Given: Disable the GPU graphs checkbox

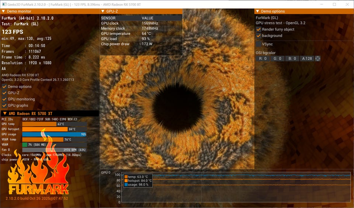Looking at the screenshot, I should tap(4, 106).
